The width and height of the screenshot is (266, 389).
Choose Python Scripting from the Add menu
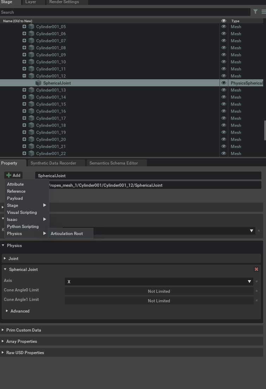23,226
